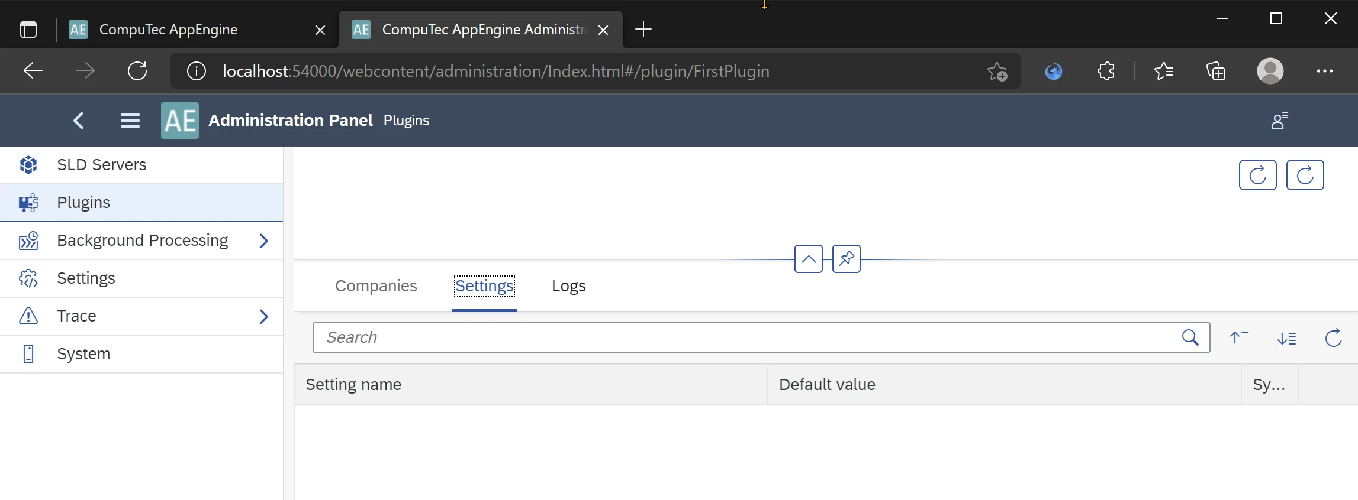The image size is (1358, 500).
Task: Open the sort settings icon
Action: click(x=1286, y=337)
